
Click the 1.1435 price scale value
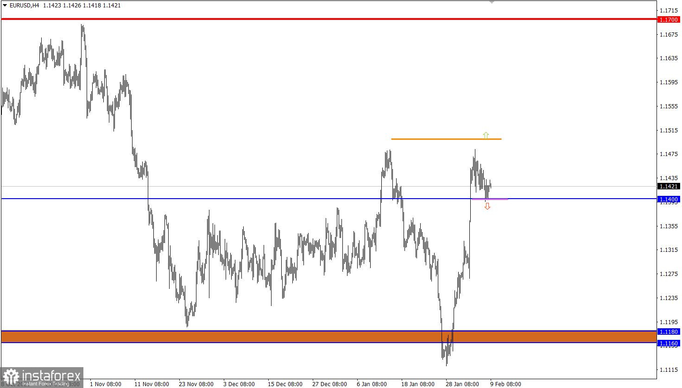[669, 178]
